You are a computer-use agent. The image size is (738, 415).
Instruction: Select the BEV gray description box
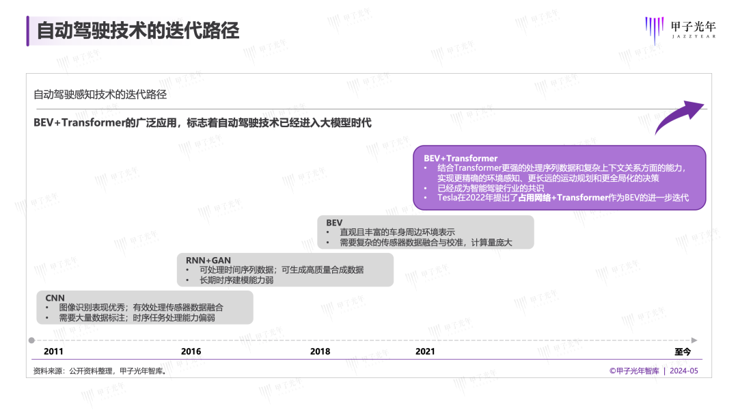(426, 232)
